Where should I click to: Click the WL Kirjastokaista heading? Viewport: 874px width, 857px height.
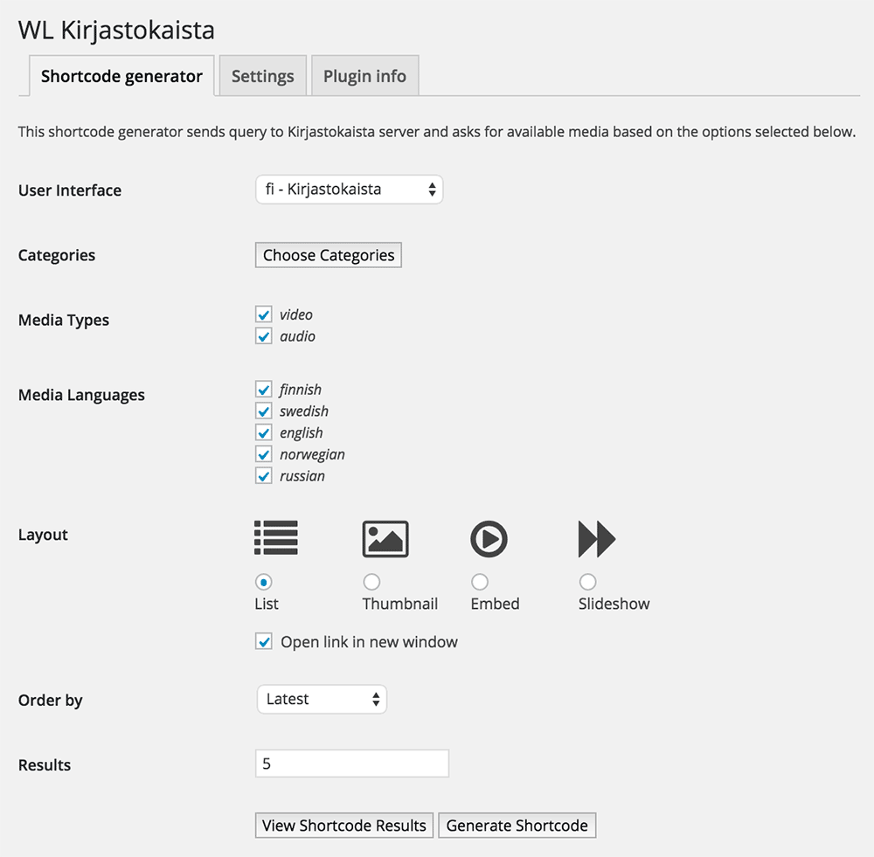pyautogui.click(x=116, y=30)
